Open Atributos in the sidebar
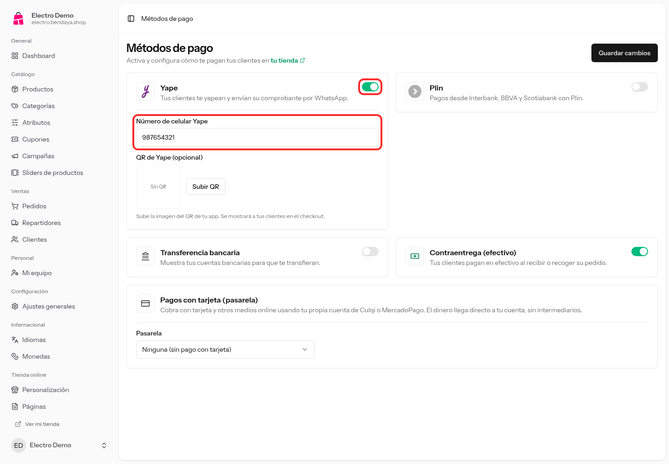The image size is (669, 464). pos(59,122)
